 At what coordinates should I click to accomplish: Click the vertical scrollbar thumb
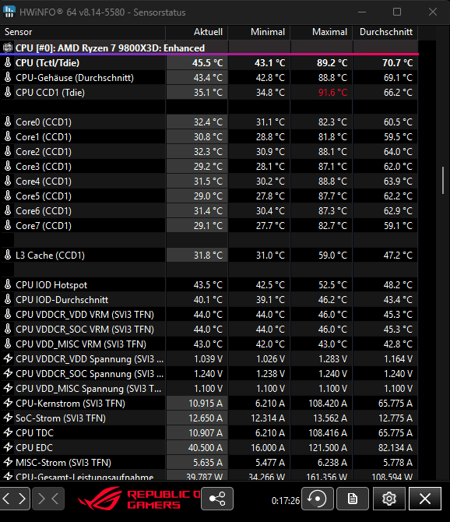click(443, 180)
